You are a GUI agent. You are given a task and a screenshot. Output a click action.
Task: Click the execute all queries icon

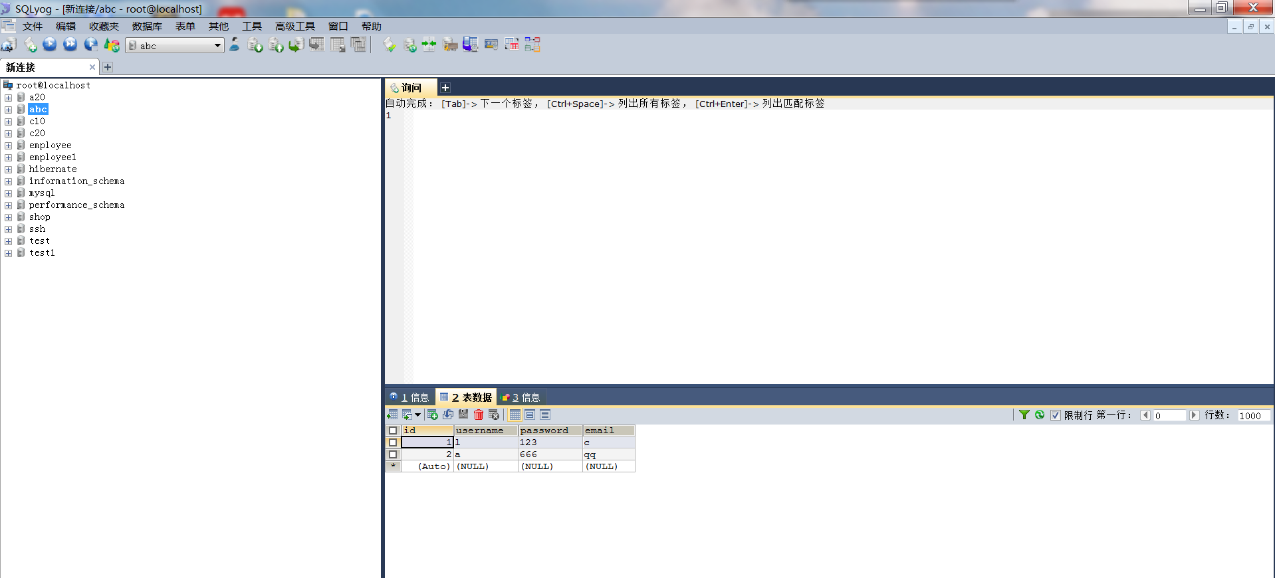click(70, 45)
